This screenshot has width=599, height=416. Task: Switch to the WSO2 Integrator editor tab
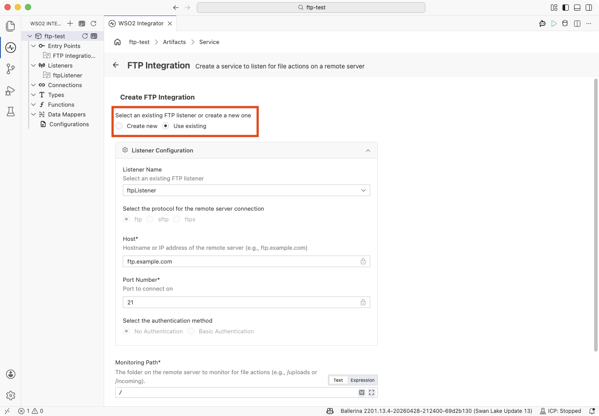point(141,23)
